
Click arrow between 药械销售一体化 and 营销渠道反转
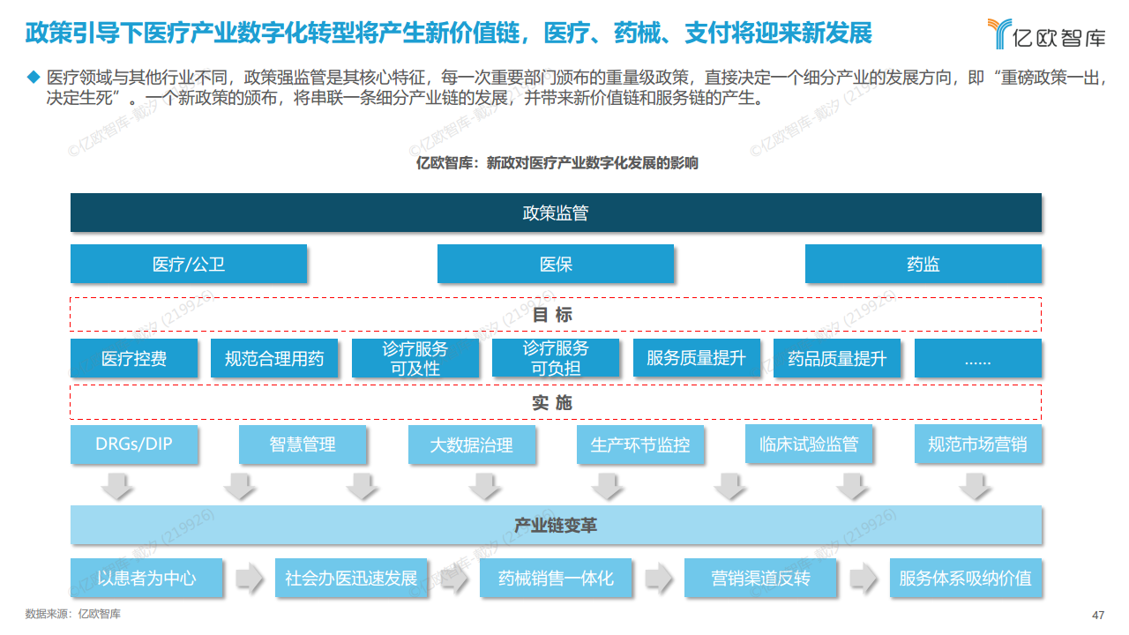click(x=659, y=579)
